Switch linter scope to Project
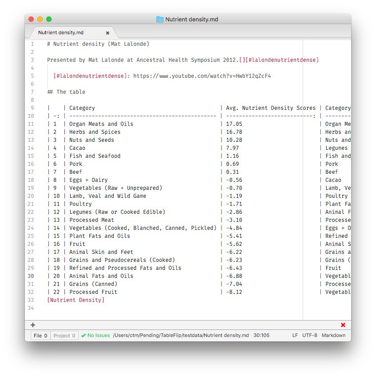 pyautogui.click(x=64, y=336)
